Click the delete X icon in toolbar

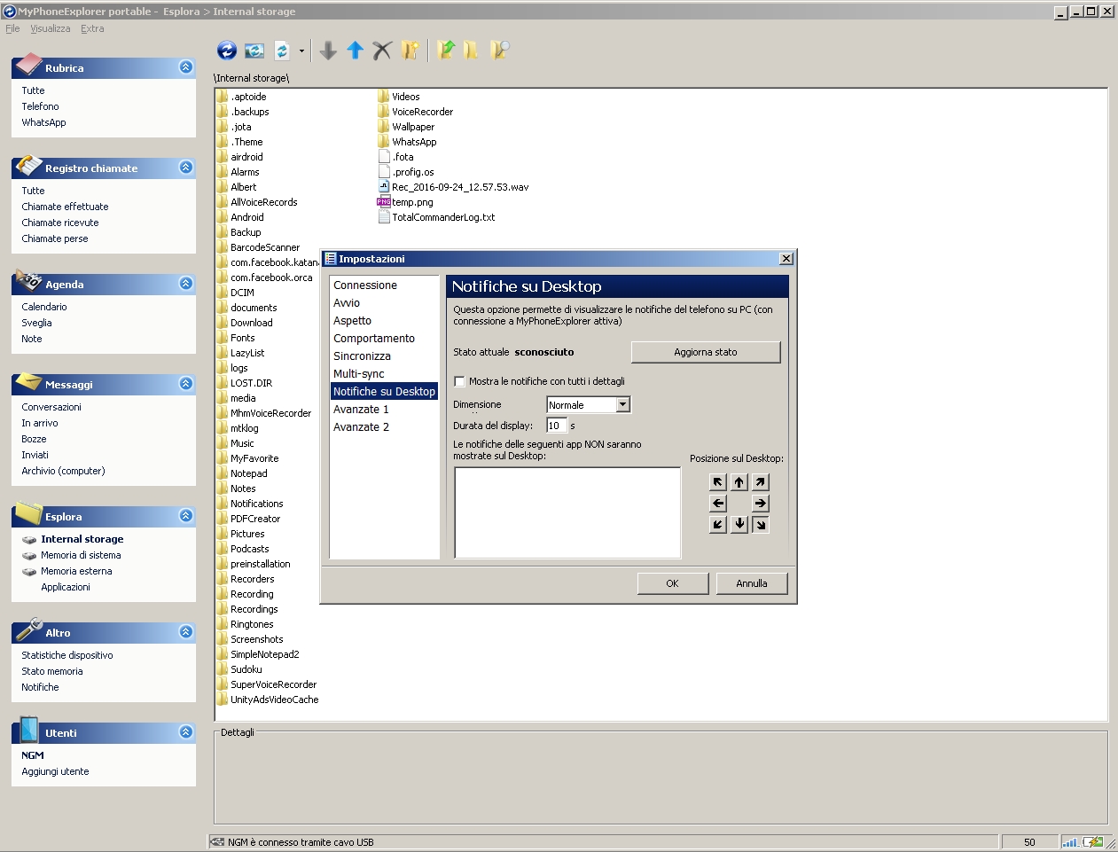pyautogui.click(x=382, y=51)
